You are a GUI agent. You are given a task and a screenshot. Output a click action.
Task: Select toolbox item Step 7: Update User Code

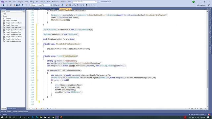coord(13,34)
